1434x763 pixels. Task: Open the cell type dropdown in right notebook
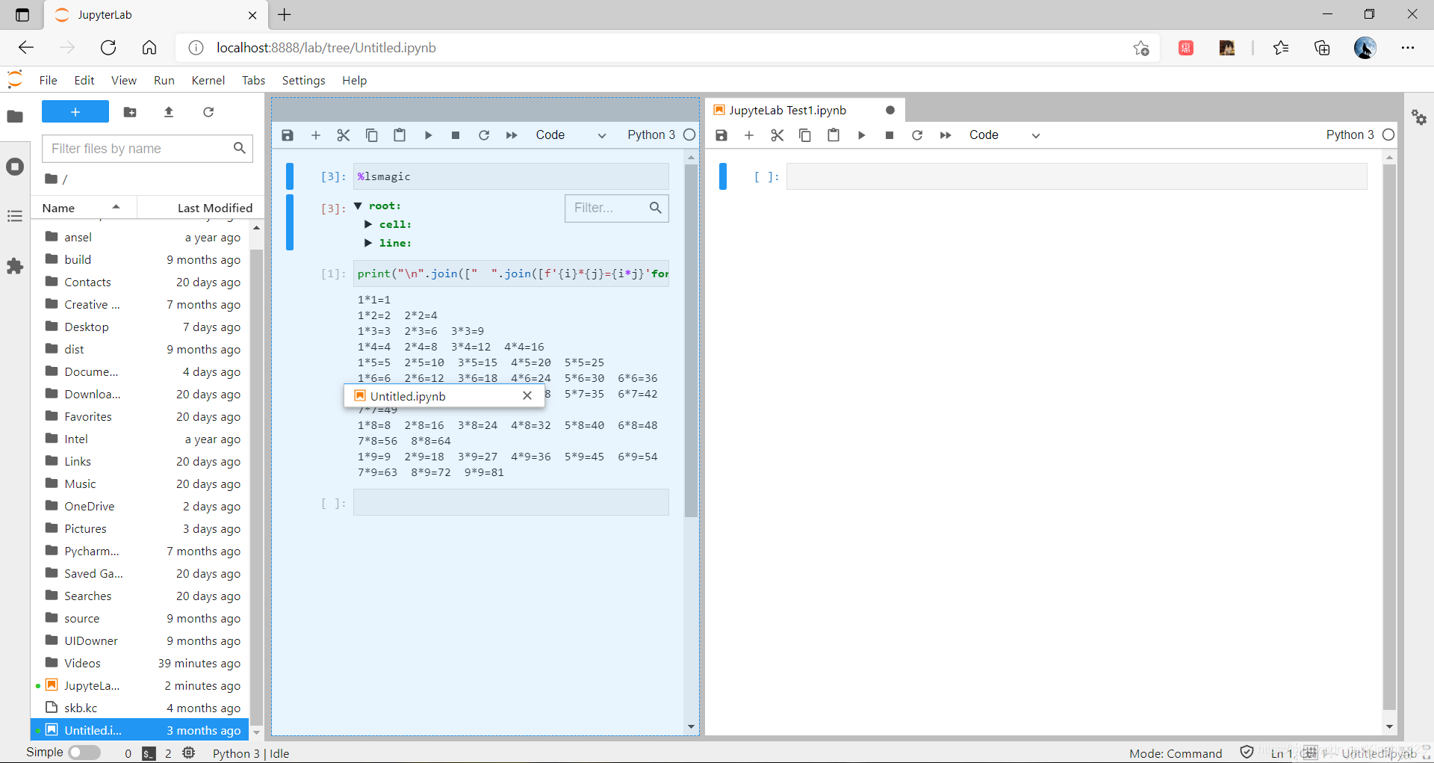[1004, 135]
